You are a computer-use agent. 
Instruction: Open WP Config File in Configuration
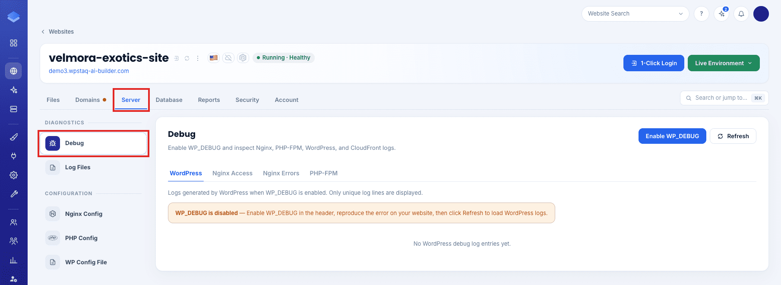[x=93, y=262]
